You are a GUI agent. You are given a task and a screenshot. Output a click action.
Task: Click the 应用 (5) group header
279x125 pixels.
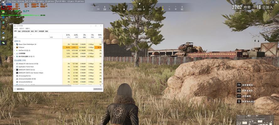point(17,41)
